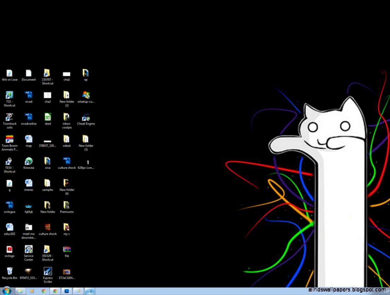Open the sked spreadsheet
This screenshot has width=390, height=295.
point(48,117)
